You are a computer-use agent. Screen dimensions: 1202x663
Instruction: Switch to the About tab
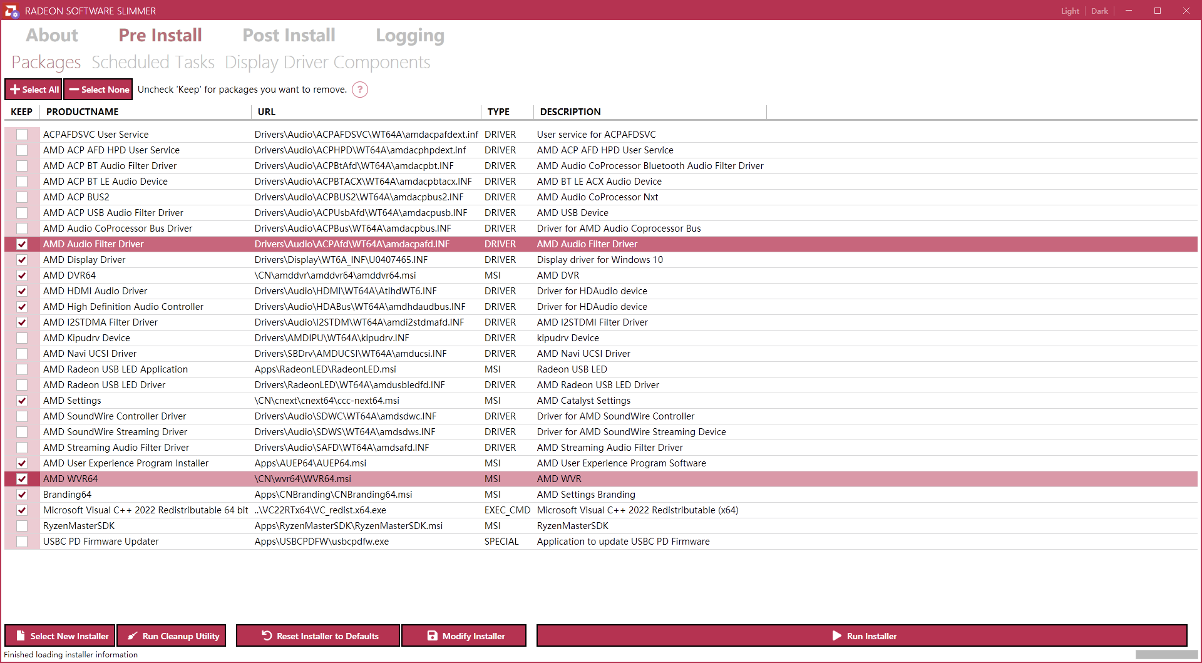(52, 35)
